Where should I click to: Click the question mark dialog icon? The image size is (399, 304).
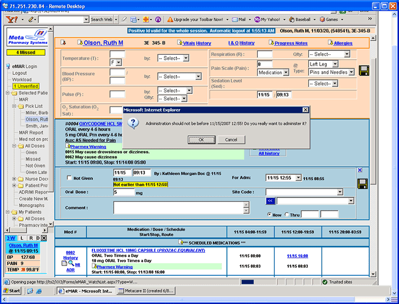click(x=133, y=123)
